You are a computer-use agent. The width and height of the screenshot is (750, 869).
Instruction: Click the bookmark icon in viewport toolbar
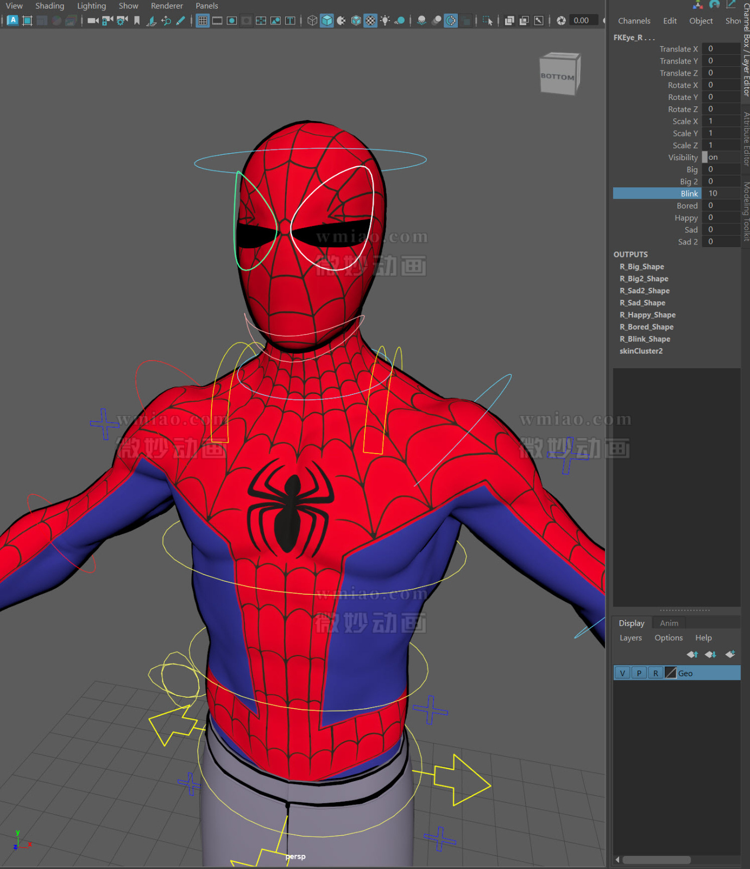(x=137, y=21)
